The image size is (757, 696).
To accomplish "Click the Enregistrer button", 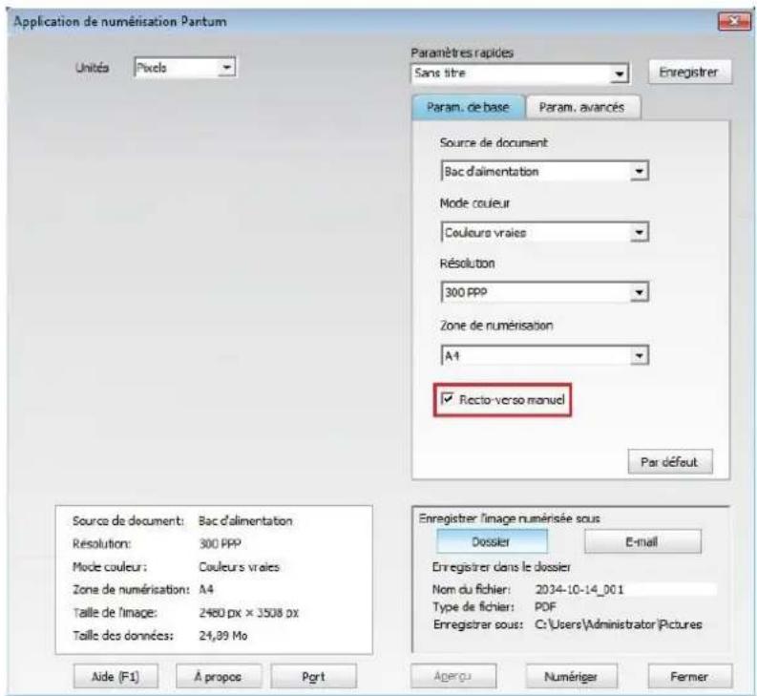I will pos(689,72).
